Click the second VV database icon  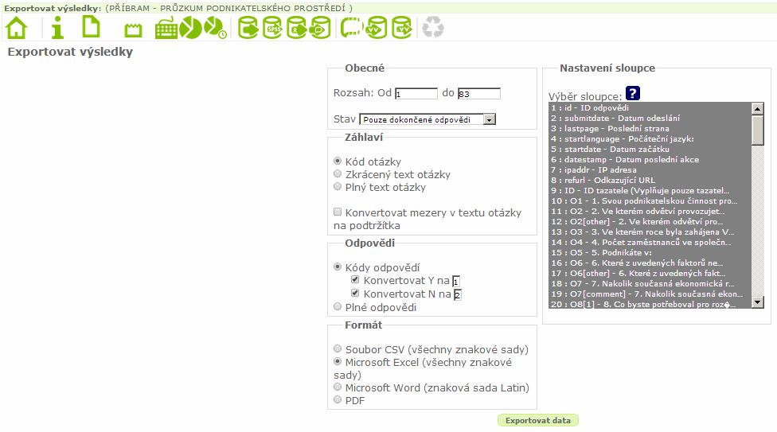(402, 28)
